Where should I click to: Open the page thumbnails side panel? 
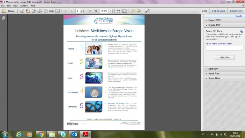[x=4, y=18]
